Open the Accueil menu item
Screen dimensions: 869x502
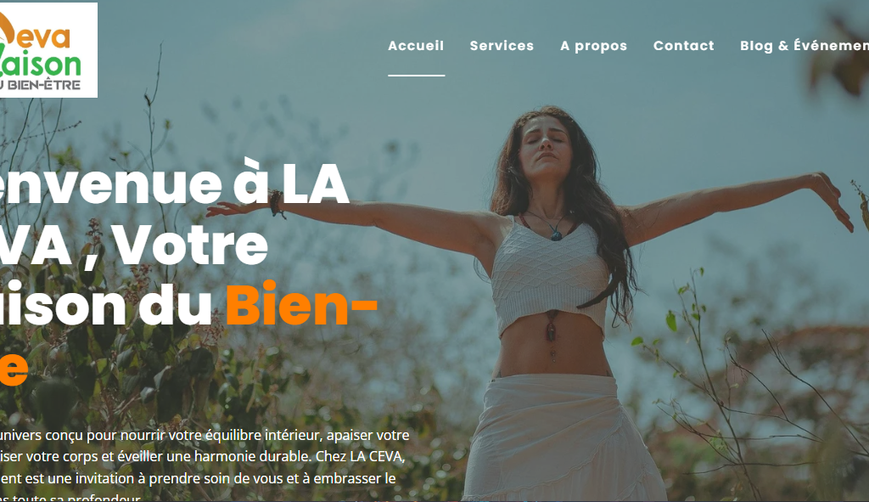coord(416,46)
